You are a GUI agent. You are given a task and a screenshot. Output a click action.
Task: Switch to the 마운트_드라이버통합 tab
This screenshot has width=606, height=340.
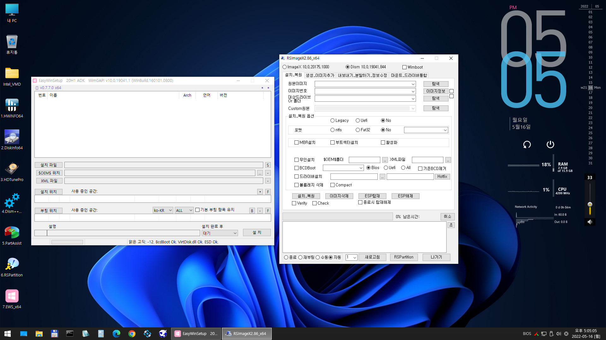click(409, 75)
